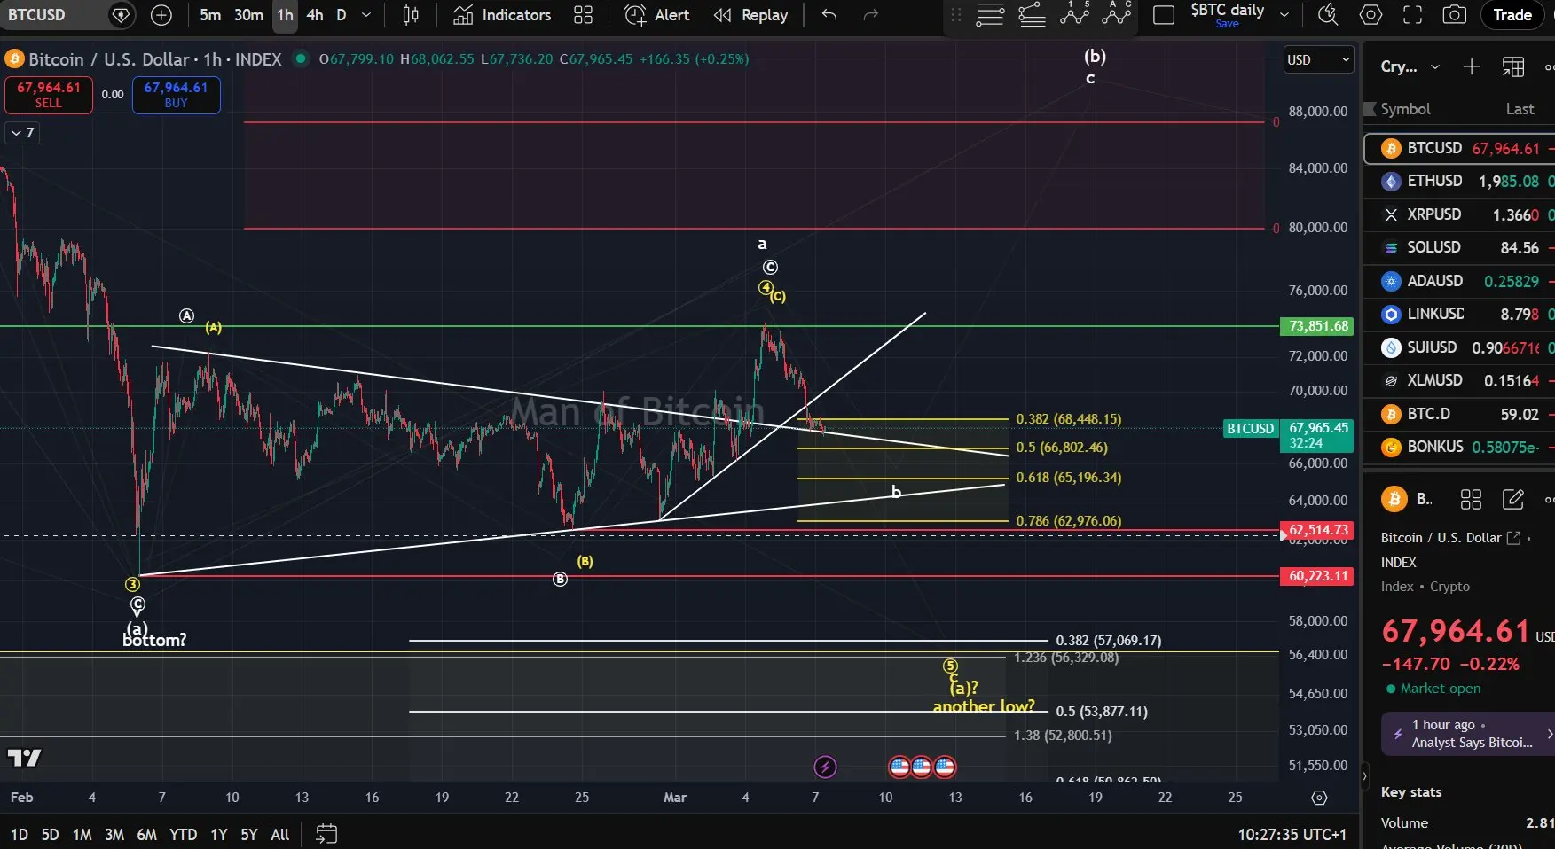Sort the watchlist by Symbol column
Image resolution: width=1555 pixels, height=849 pixels.
click(1405, 109)
